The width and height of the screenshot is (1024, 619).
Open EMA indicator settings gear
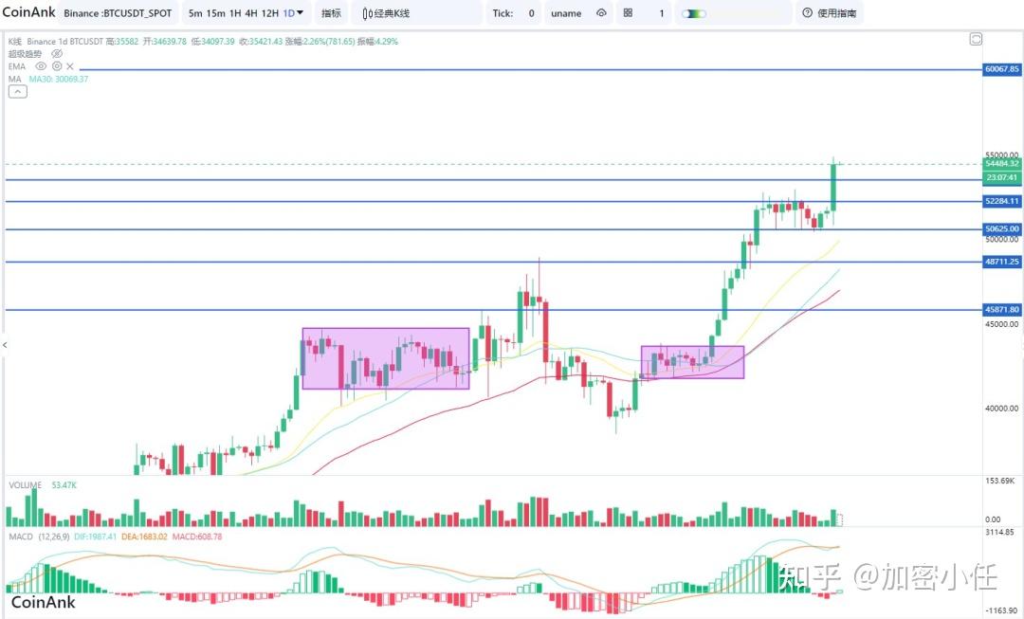(x=57, y=66)
